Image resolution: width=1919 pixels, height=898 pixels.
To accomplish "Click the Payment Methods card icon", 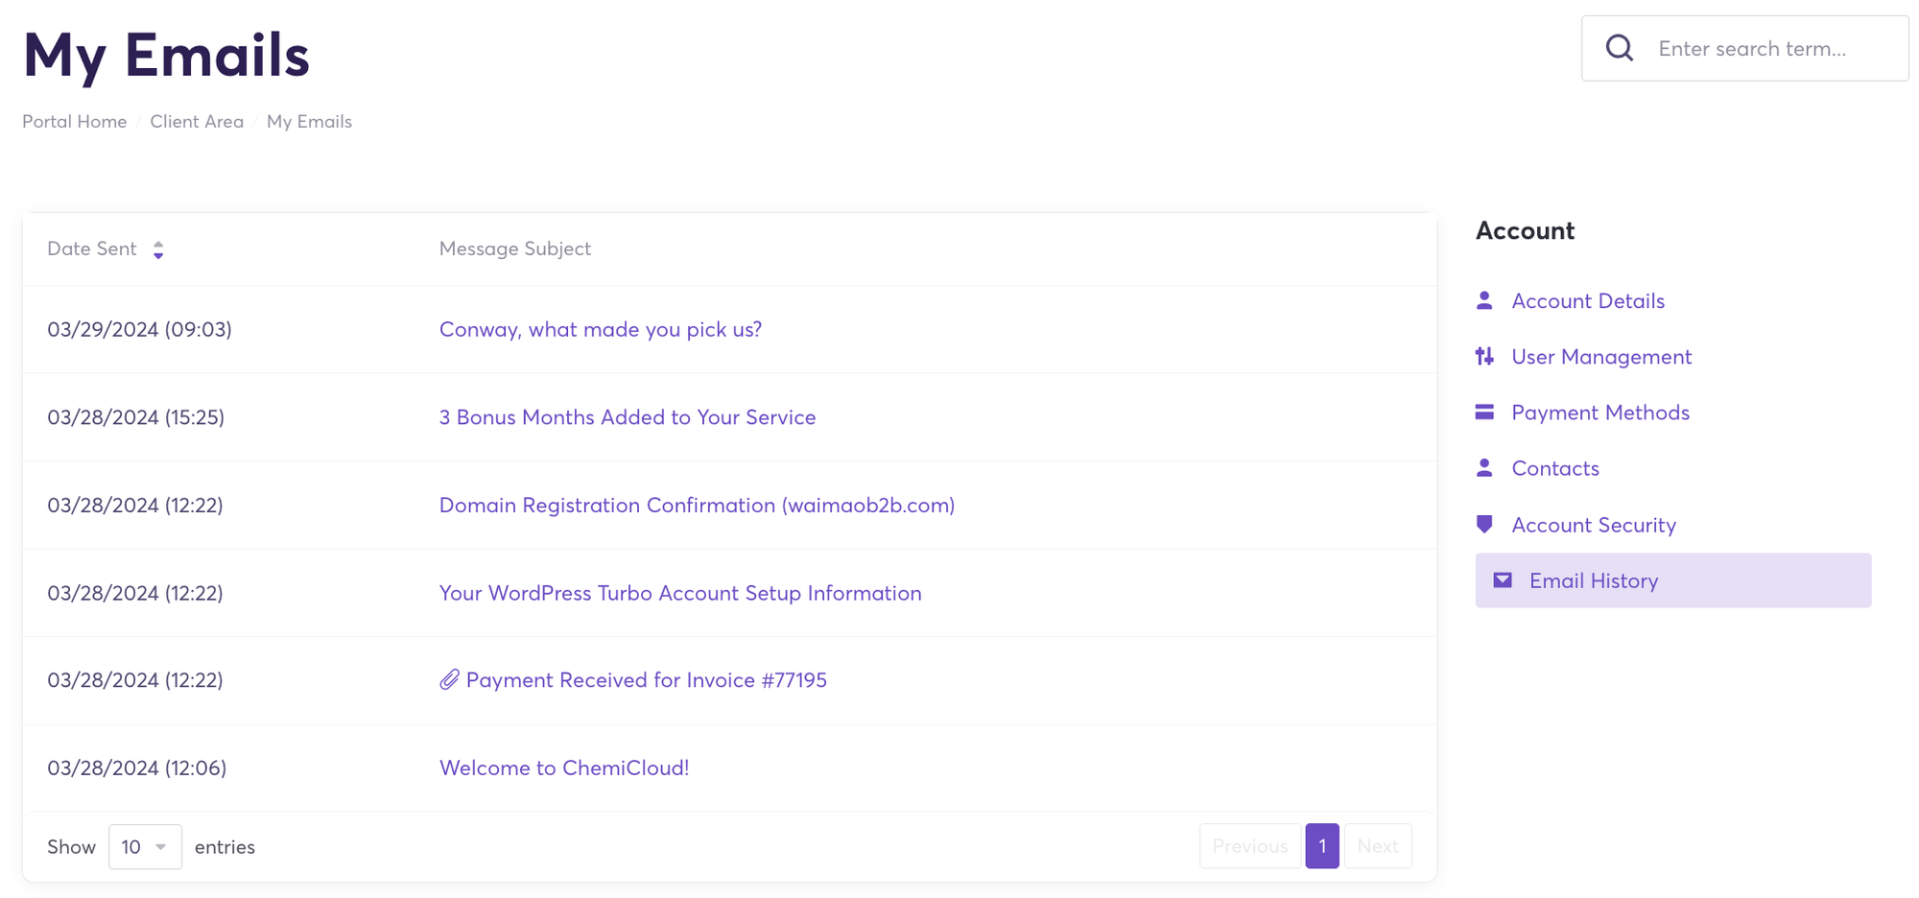I will [x=1484, y=413].
